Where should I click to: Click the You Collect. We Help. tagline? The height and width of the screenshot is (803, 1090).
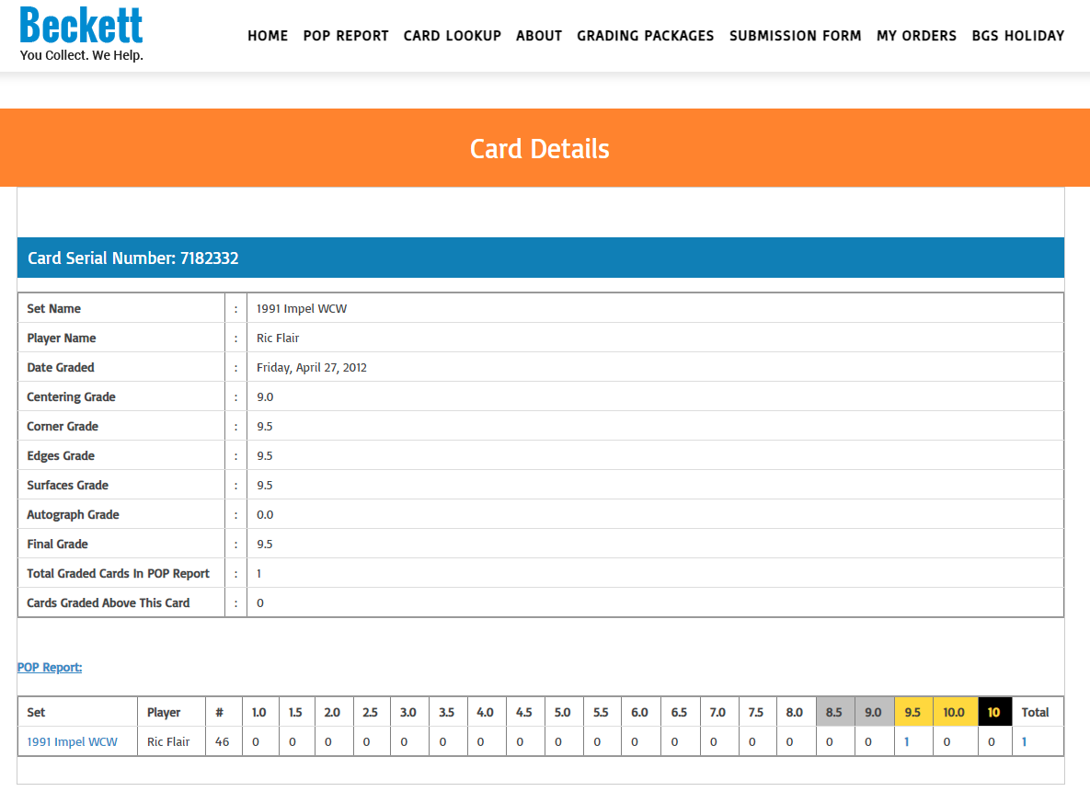pos(81,55)
